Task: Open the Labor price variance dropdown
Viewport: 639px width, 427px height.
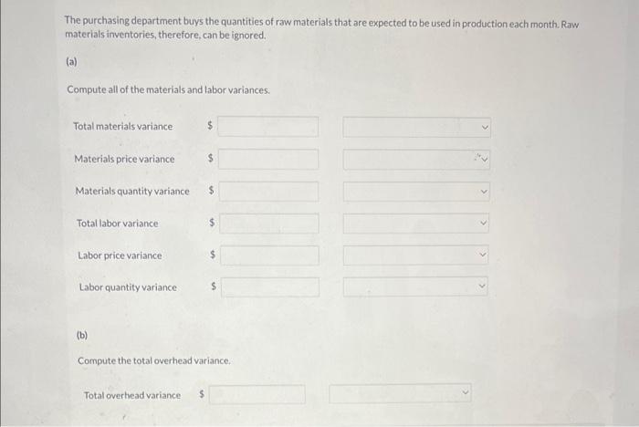Action: point(415,255)
